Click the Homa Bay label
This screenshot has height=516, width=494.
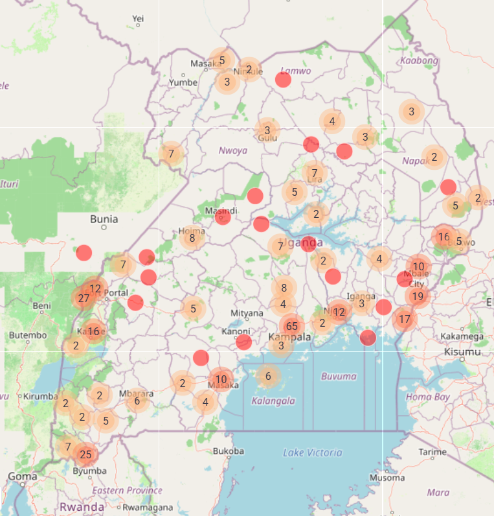coord(428,397)
